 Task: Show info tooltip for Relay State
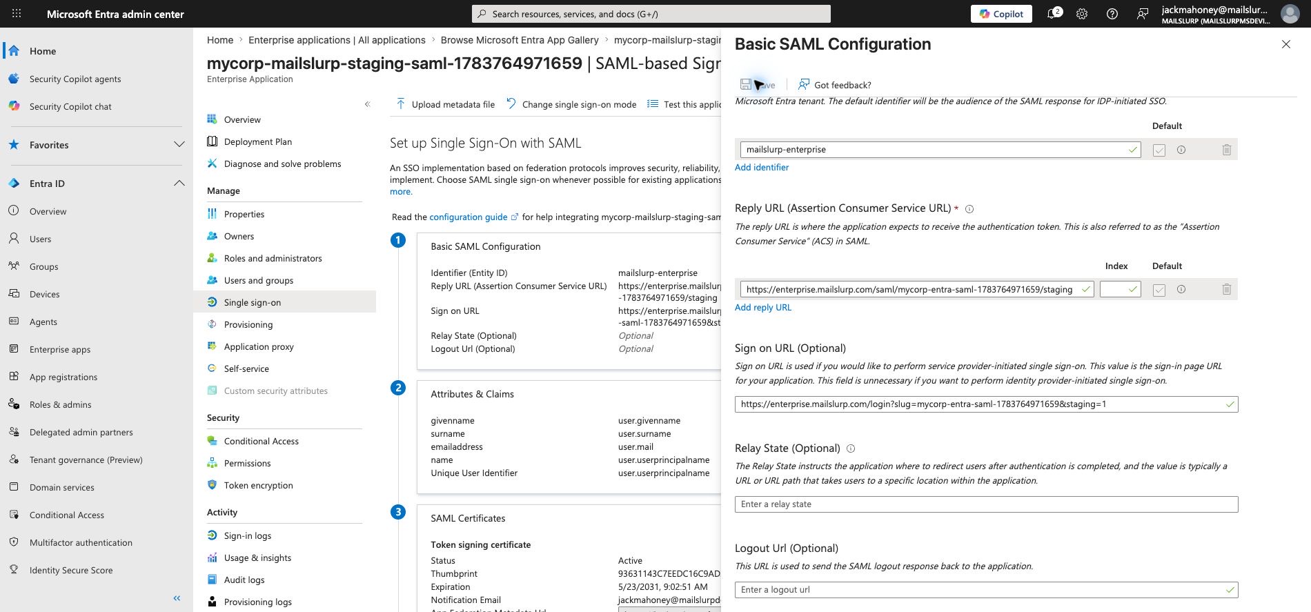[851, 448]
